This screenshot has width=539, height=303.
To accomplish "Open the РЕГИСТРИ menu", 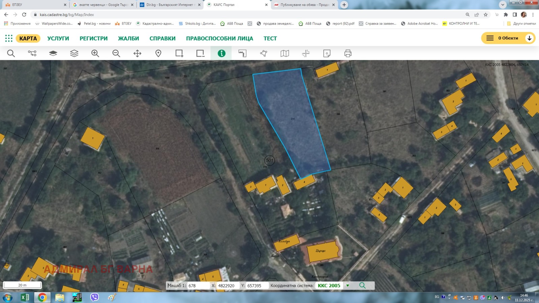I will pyautogui.click(x=93, y=38).
